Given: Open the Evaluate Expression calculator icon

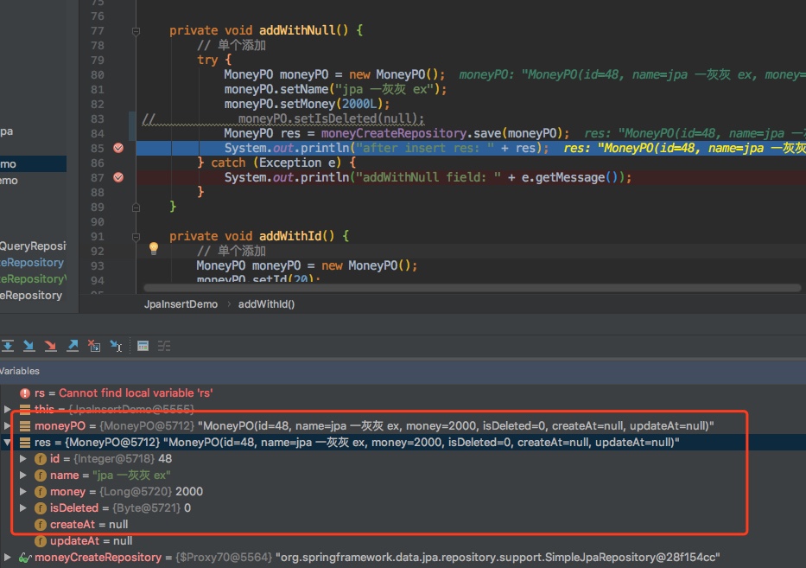Looking at the screenshot, I should click(143, 346).
